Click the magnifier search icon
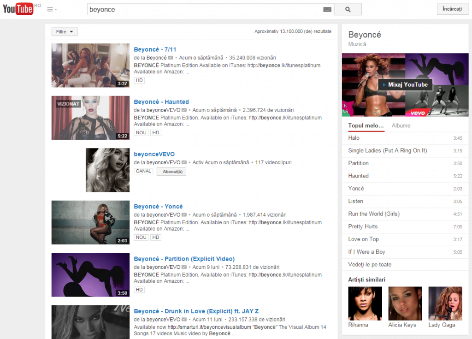The width and height of the screenshot is (472, 339). point(348,9)
